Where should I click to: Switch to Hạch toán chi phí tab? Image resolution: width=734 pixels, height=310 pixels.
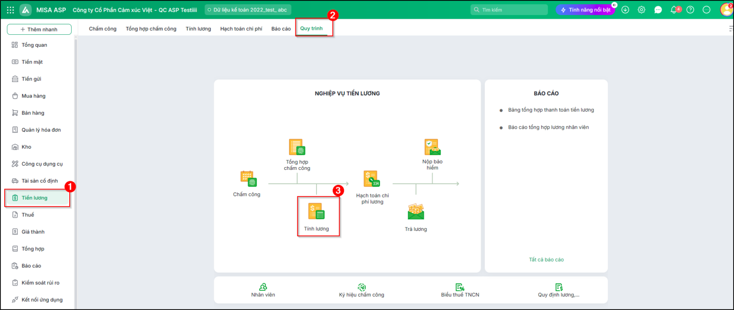(241, 28)
